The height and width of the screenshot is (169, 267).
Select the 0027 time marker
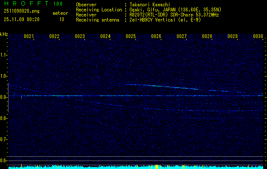pos(182,36)
